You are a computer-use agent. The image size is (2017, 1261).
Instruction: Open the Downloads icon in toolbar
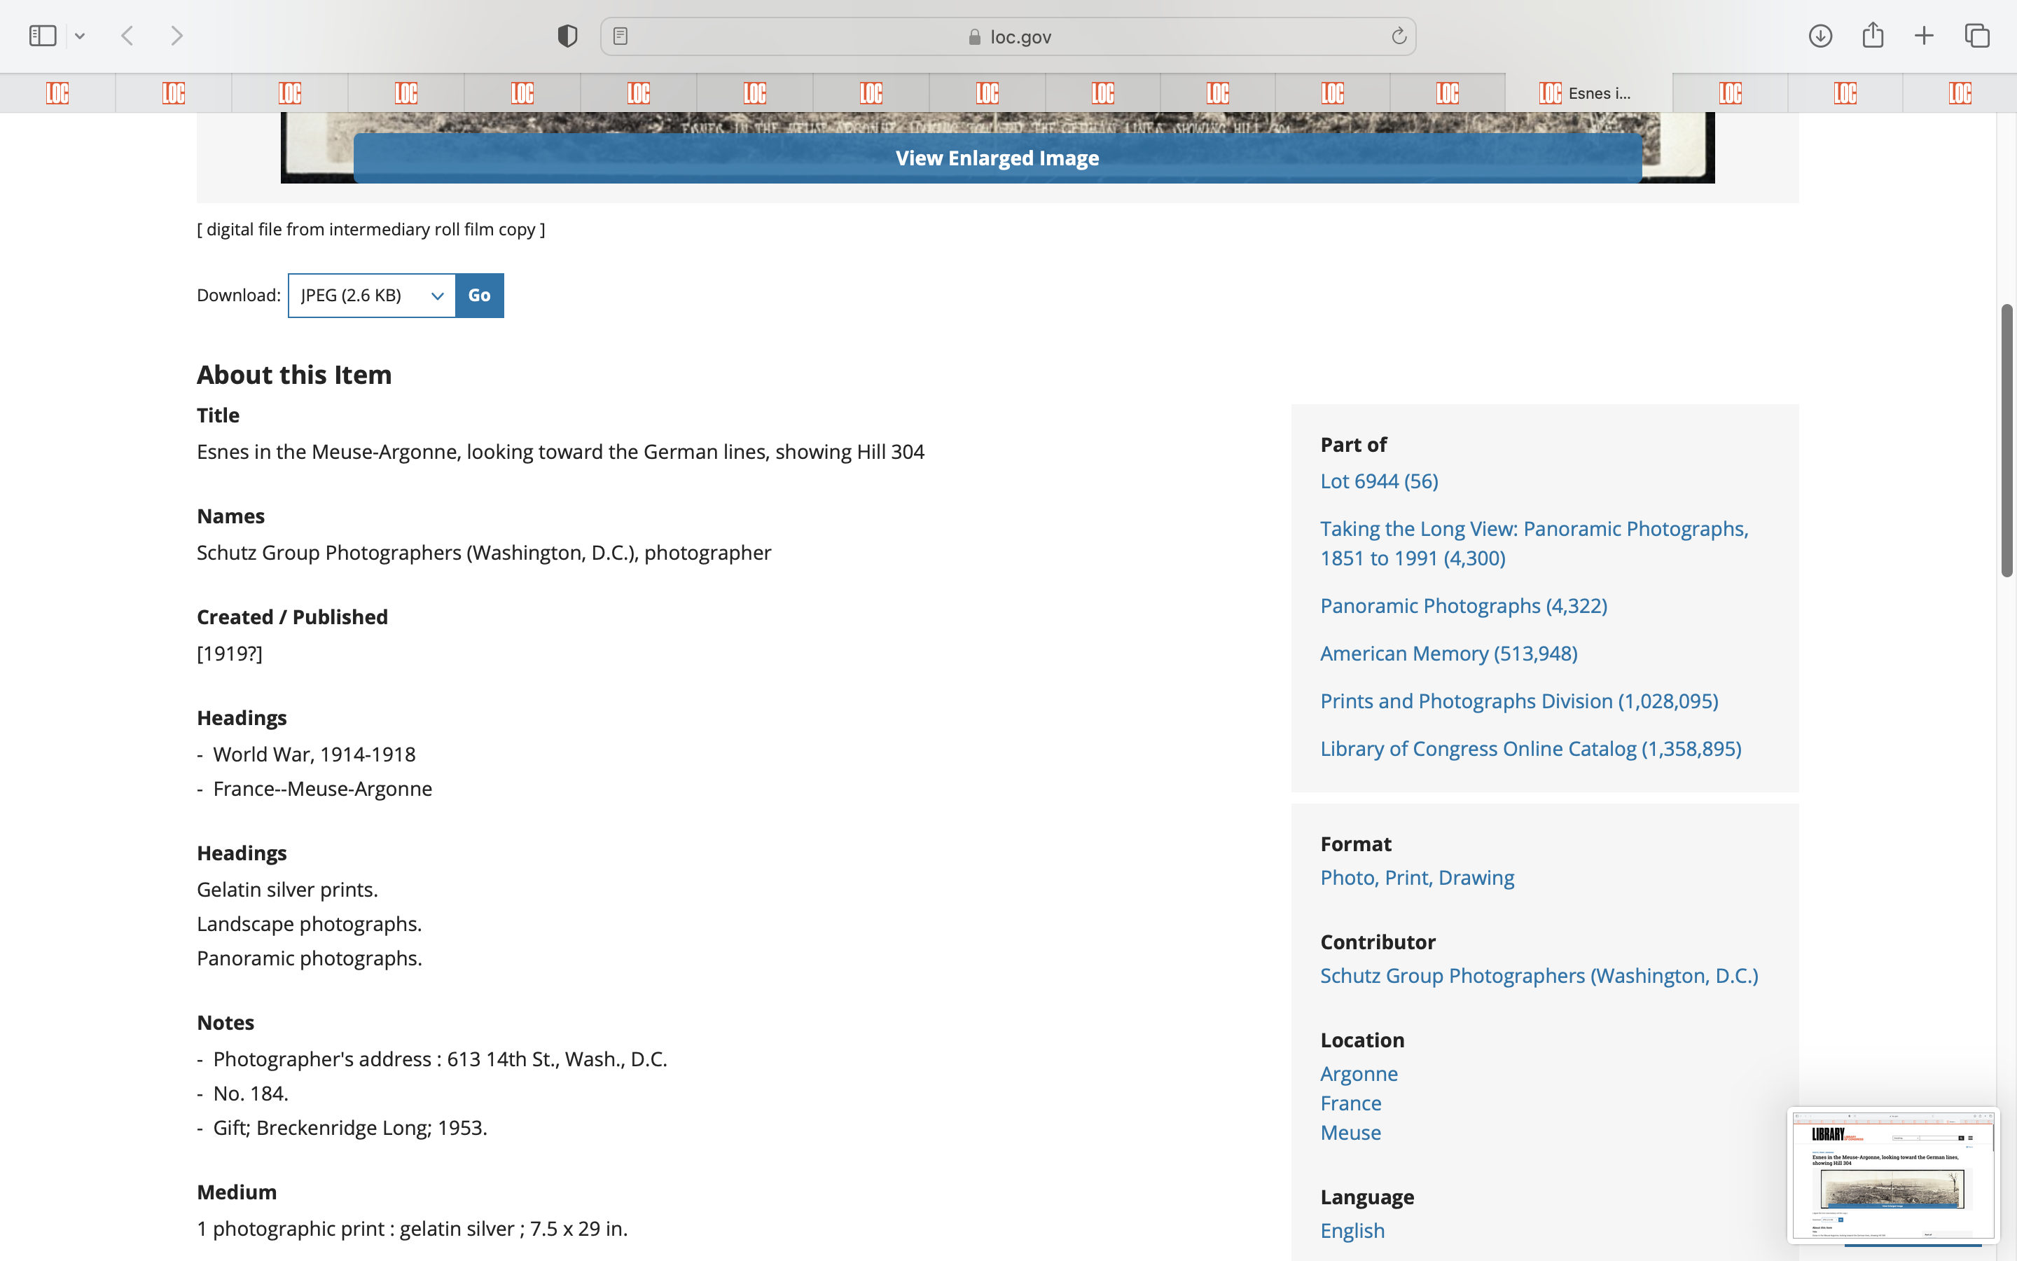point(1820,36)
